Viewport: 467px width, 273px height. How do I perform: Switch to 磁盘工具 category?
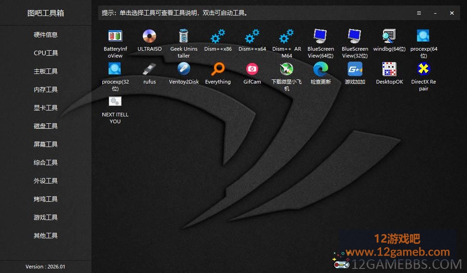(46, 126)
